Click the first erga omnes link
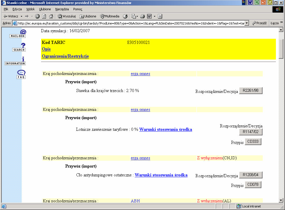285x210 pixels. (141, 74)
